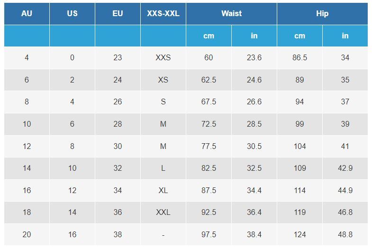Select the hip value 86.5 cm
372x250 pixels.
tap(299, 57)
